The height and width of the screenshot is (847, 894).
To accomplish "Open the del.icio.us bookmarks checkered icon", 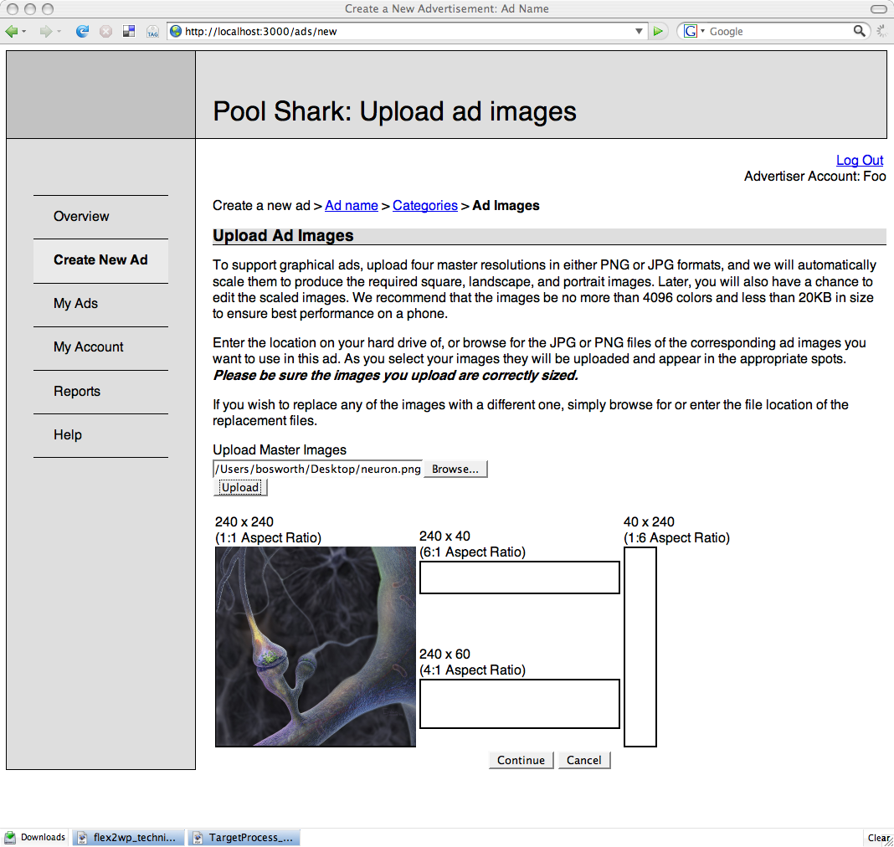I will (x=129, y=31).
